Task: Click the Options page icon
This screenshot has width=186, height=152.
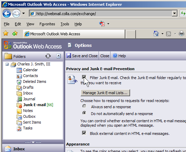Action: (x=70, y=45)
